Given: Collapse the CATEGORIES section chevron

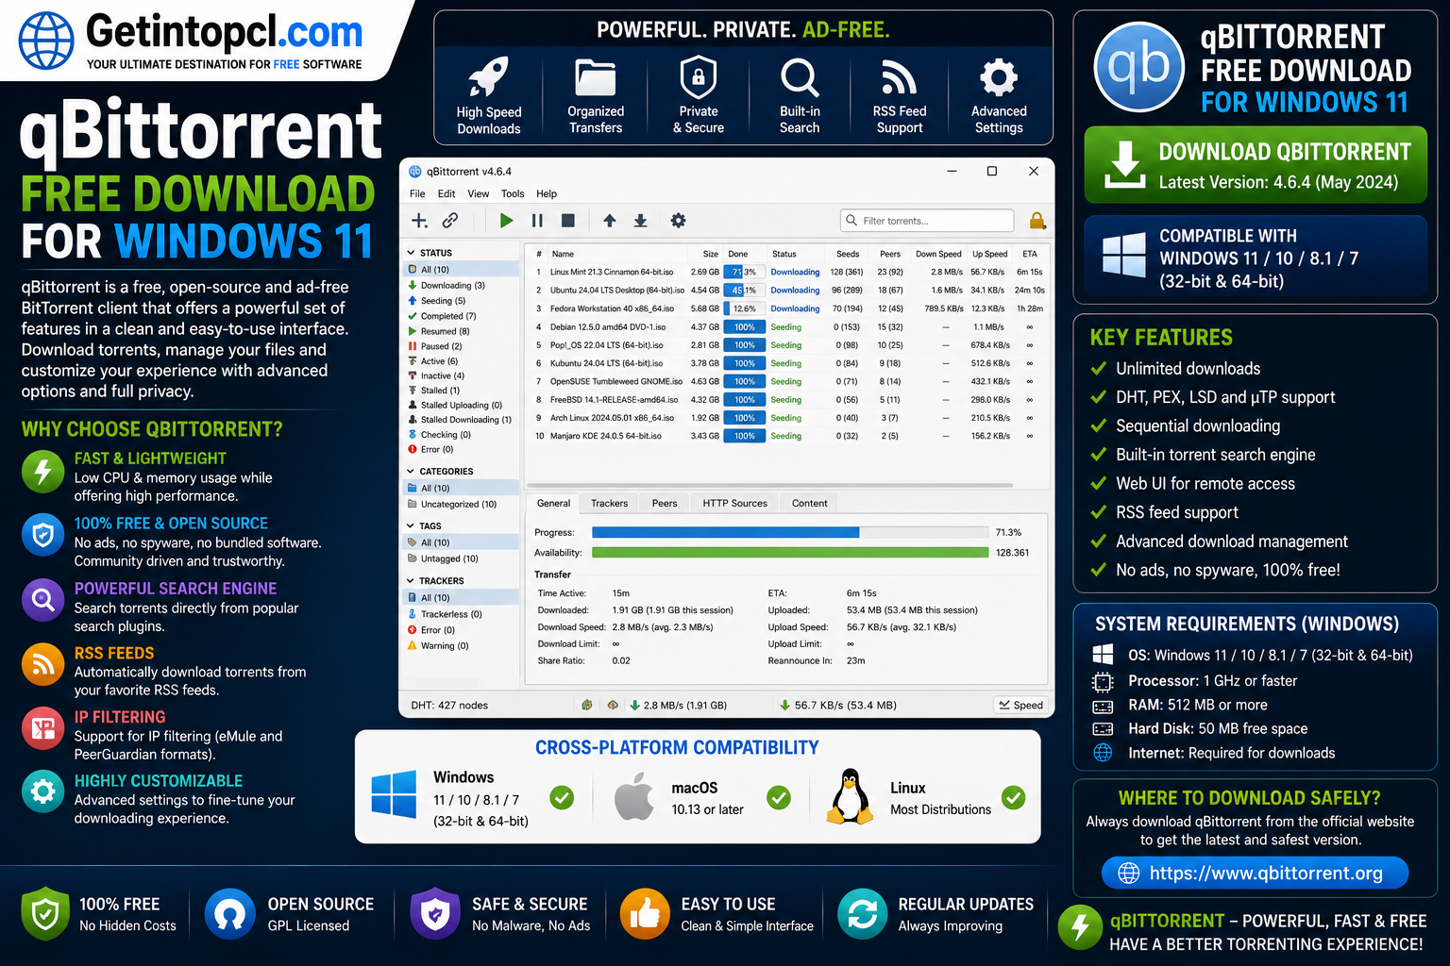Looking at the screenshot, I should click(411, 472).
